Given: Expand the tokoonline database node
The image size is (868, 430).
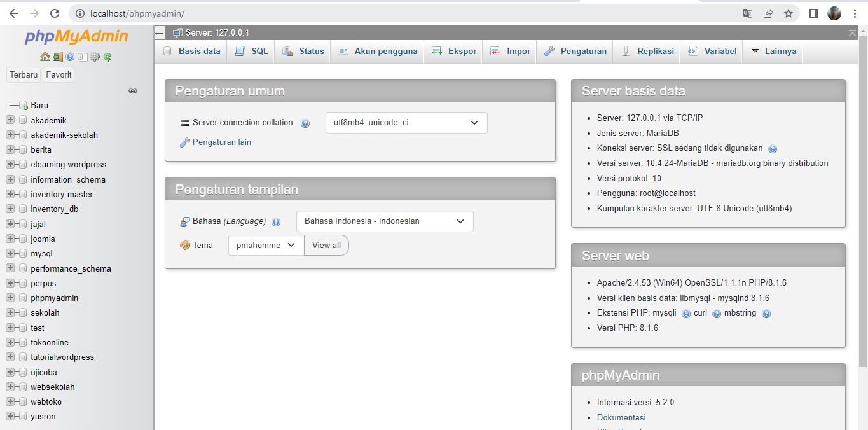Looking at the screenshot, I should pyautogui.click(x=10, y=343).
